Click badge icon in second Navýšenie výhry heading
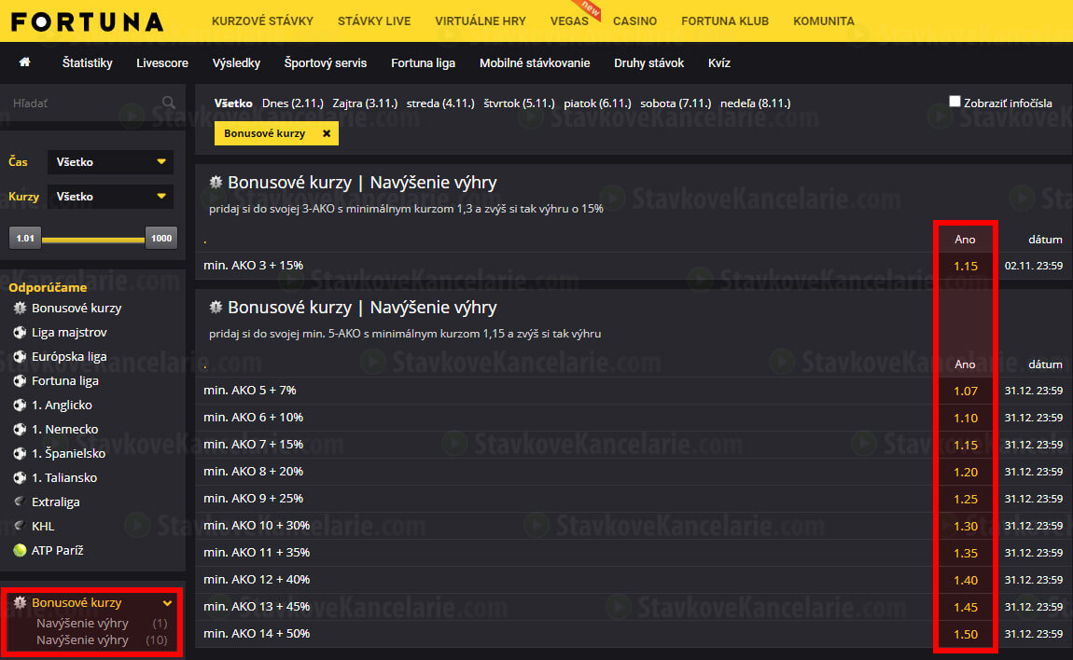 216,307
